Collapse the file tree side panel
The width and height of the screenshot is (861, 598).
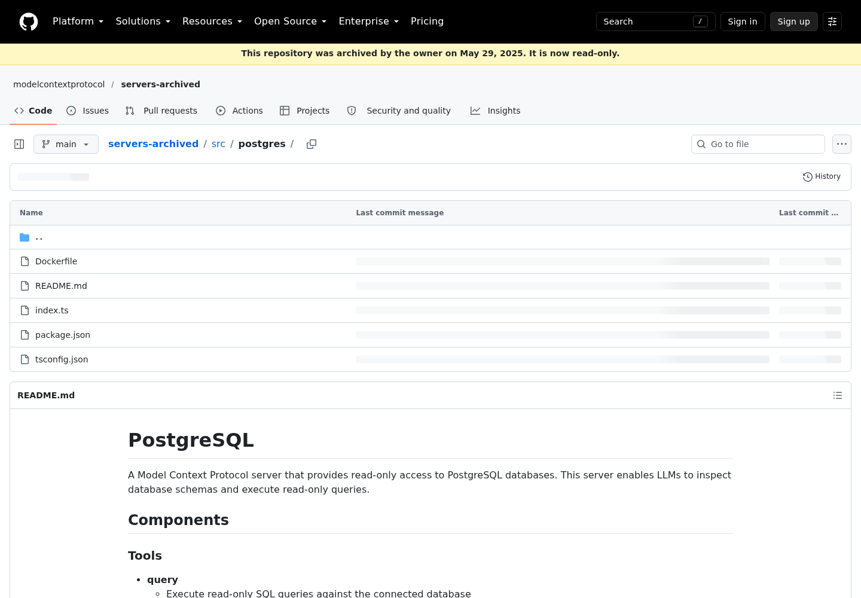coord(19,144)
